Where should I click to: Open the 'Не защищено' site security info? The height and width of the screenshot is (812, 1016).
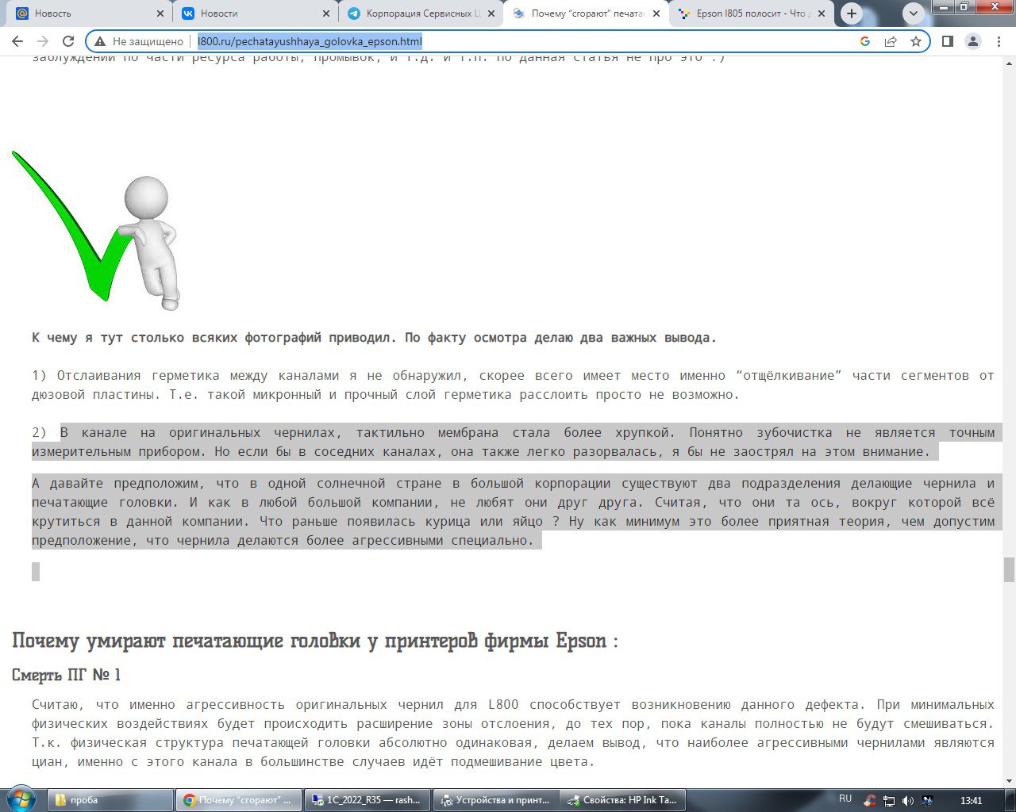coord(139,41)
